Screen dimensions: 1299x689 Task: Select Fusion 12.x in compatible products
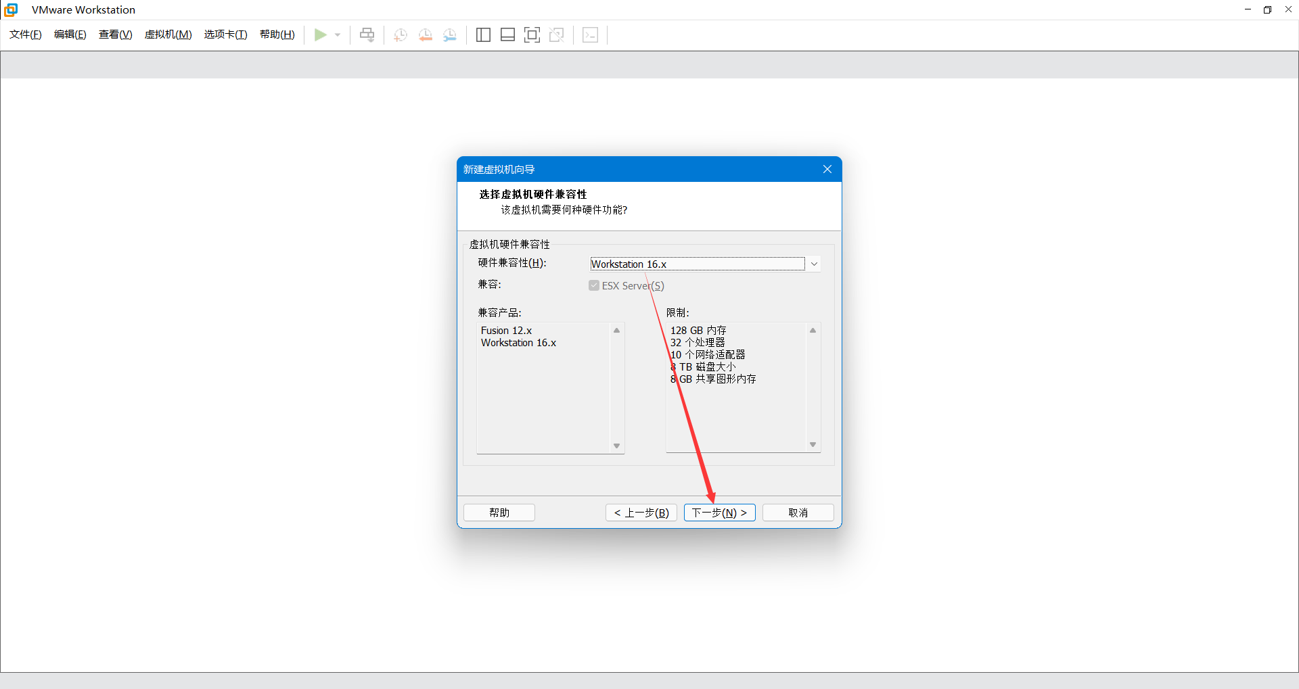pyautogui.click(x=507, y=331)
